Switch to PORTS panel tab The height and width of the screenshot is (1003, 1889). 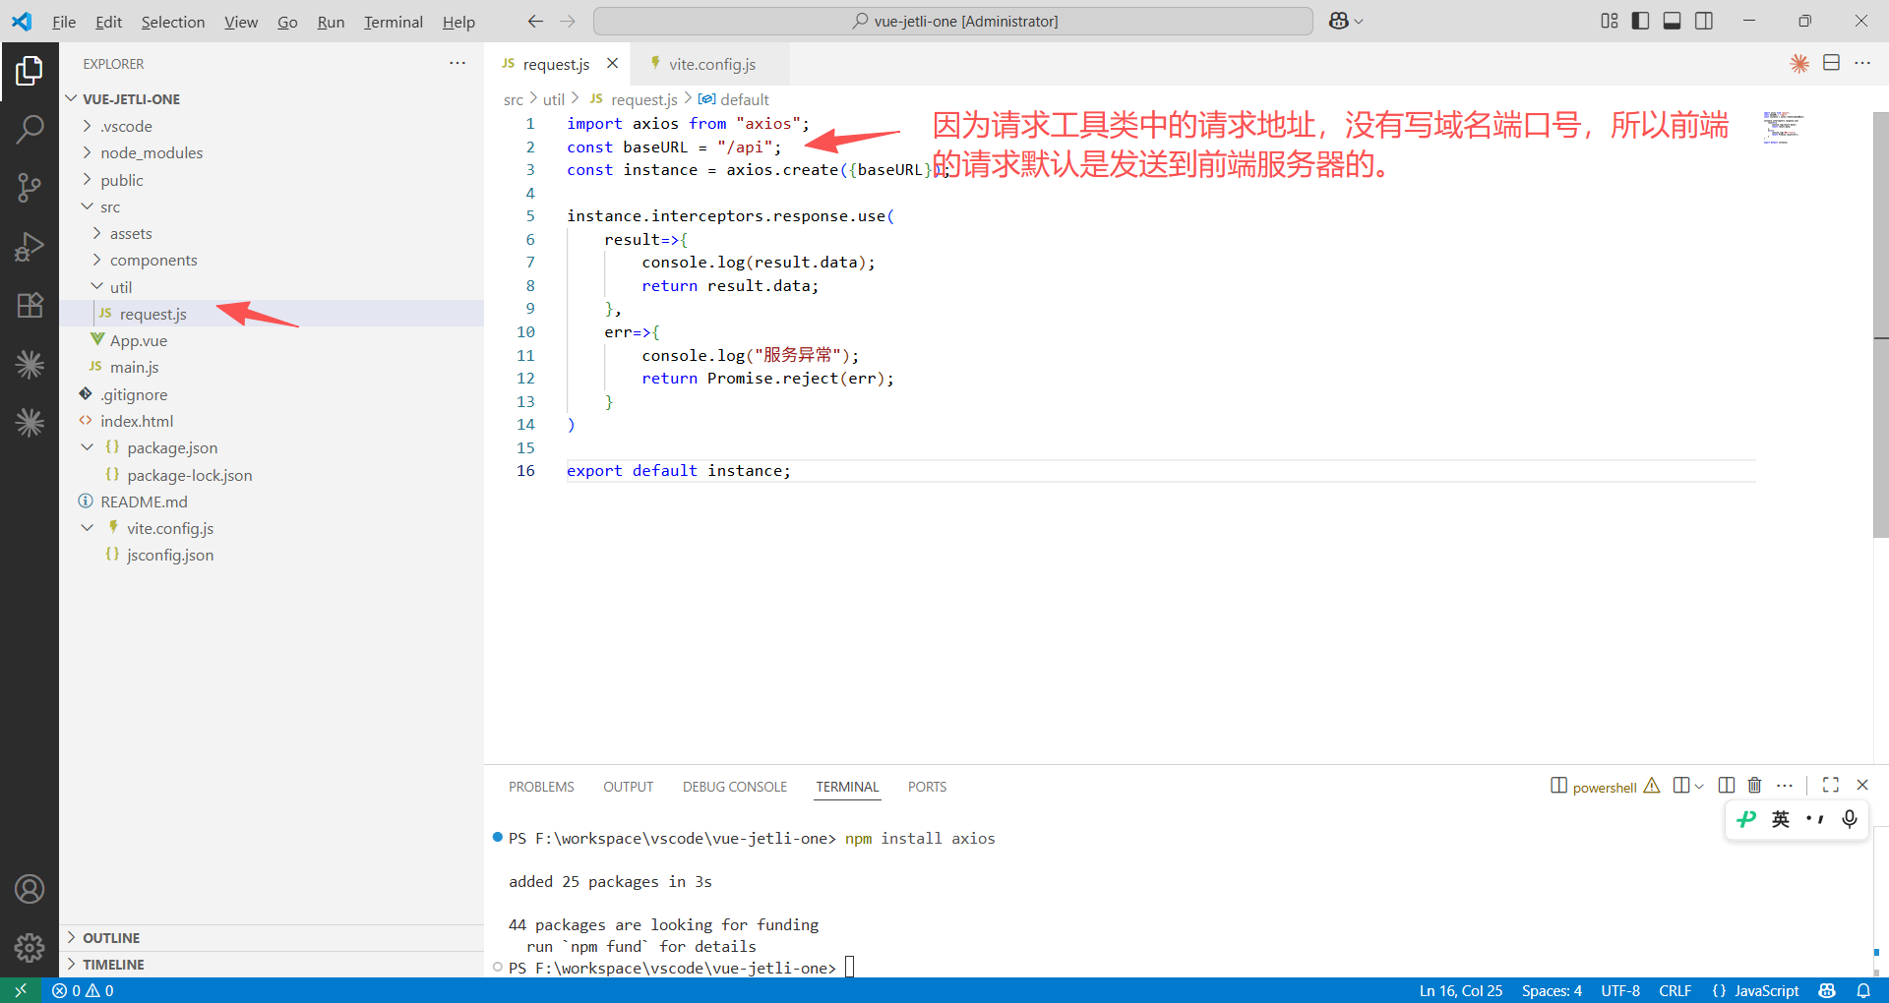[x=927, y=787]
